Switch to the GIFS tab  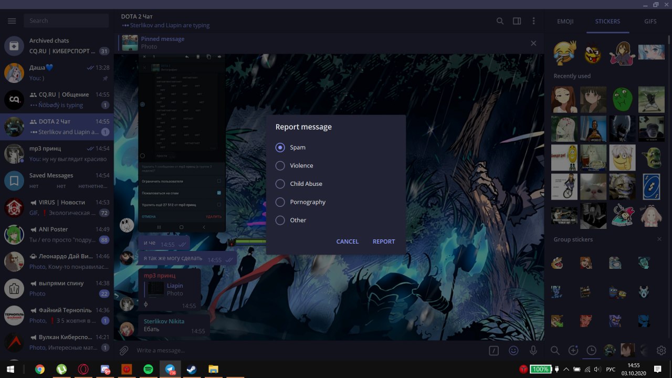pyautogui.click(x=650, y=22)
